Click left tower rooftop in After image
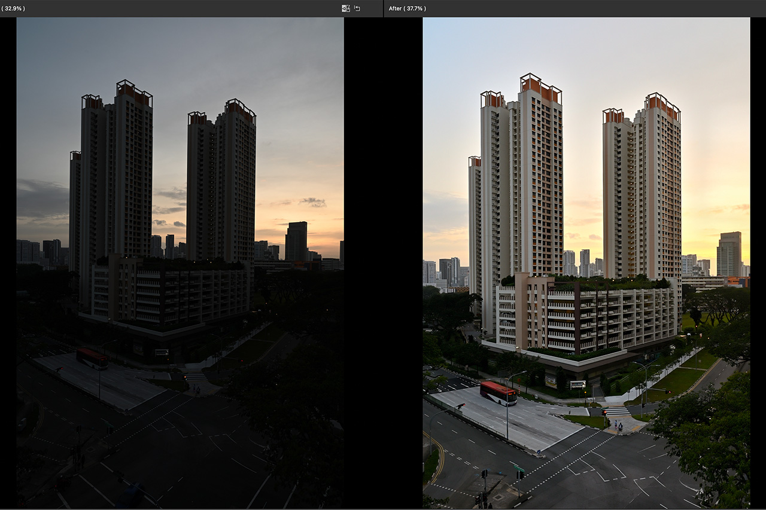Screen dimensions: 766x510 (540, 88)
